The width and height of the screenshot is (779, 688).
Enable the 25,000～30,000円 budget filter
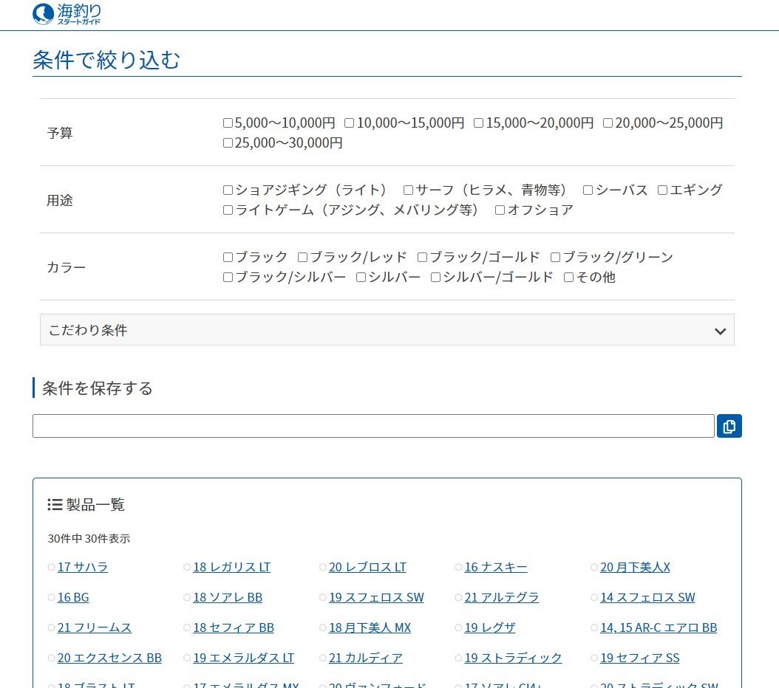[228, 143]
